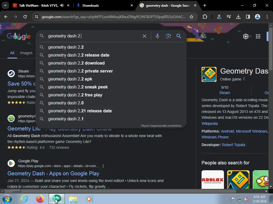Start voice search with microphone icon
Screen dimensions: 273x204
157,36
